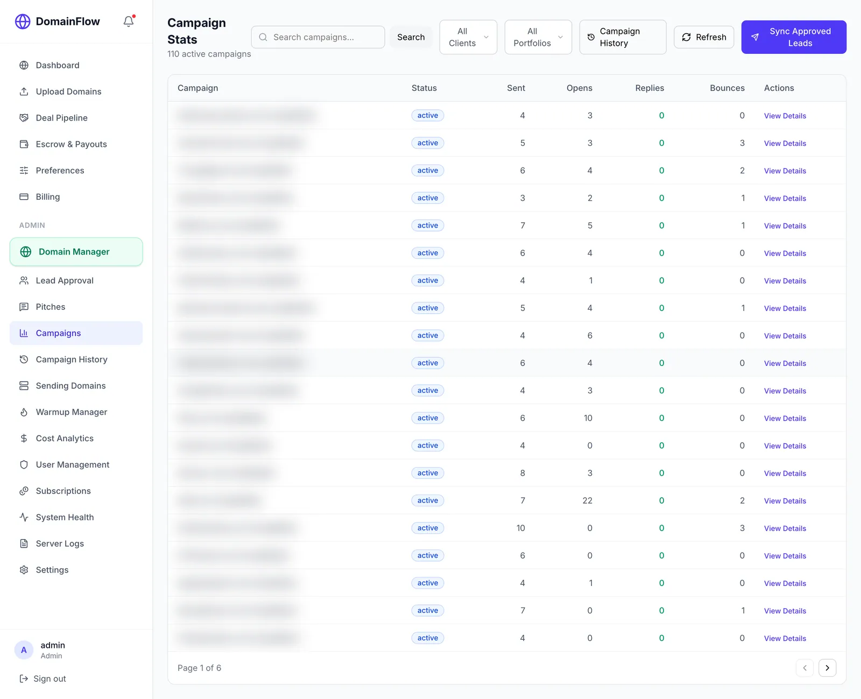Screen dimensions: 861x699
Task: Click the Pitches message icon
Action: point(24,307)
